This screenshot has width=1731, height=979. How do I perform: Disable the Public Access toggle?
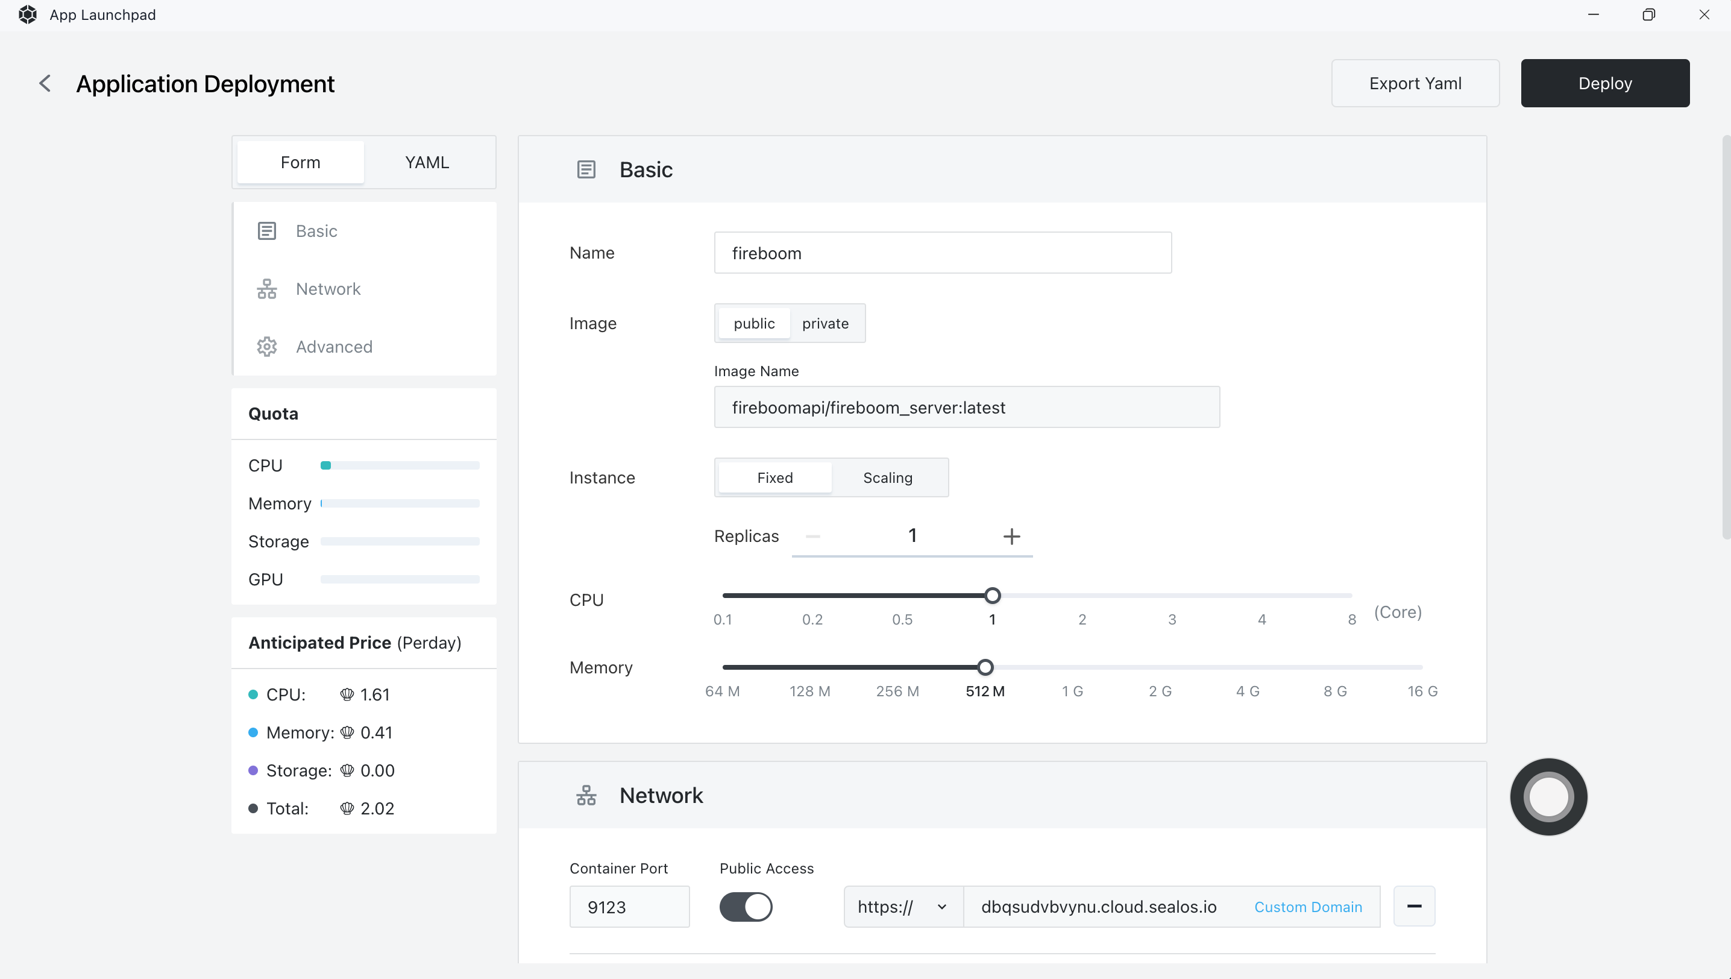click(746, 907)
